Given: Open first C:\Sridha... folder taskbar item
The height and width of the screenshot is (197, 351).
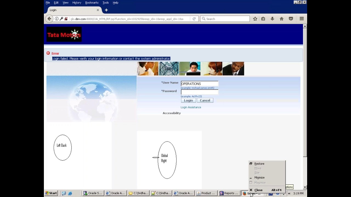Looking at the screenshot, I should tap(138, 193).
